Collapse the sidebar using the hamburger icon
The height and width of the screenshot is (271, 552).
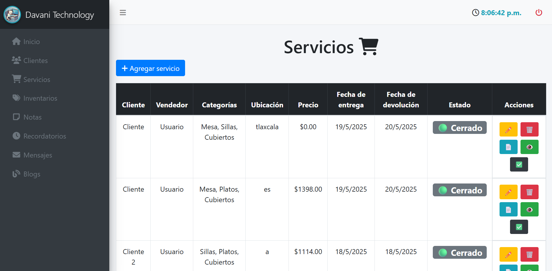[x=123, y=13]
